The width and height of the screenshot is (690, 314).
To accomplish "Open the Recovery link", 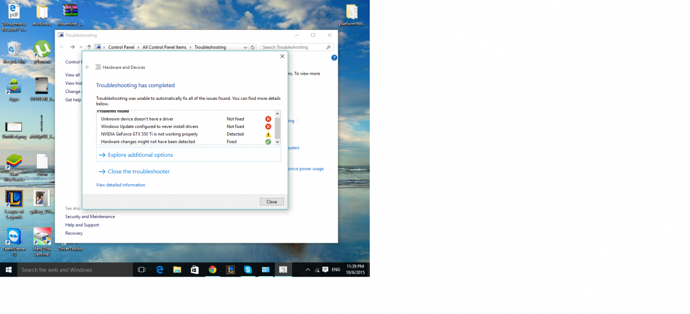I will [x=74, y=233].
